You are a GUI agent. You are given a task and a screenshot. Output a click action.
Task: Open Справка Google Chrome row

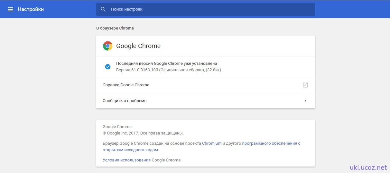(x=206, y=85)
